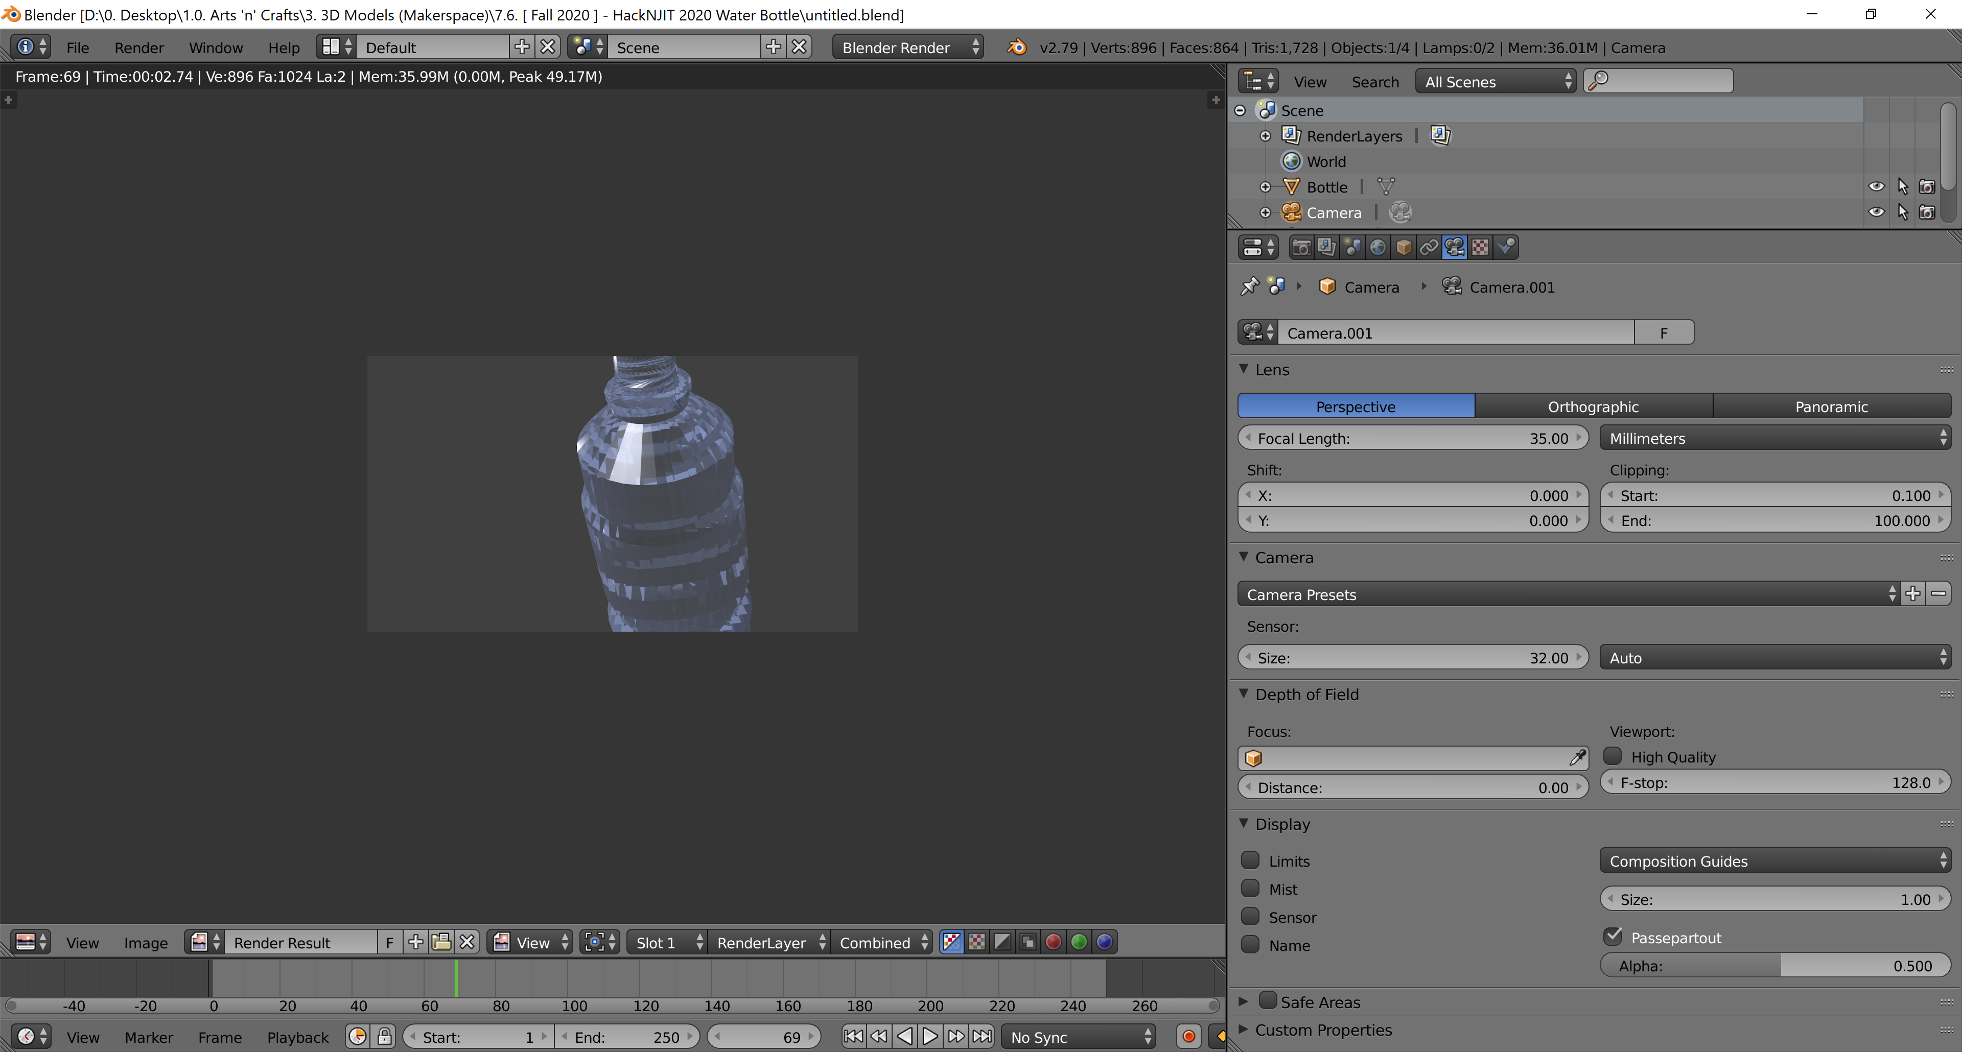
Task: Toggle the automatic keyframe record button
Action: click(x=1188, y=1037)
